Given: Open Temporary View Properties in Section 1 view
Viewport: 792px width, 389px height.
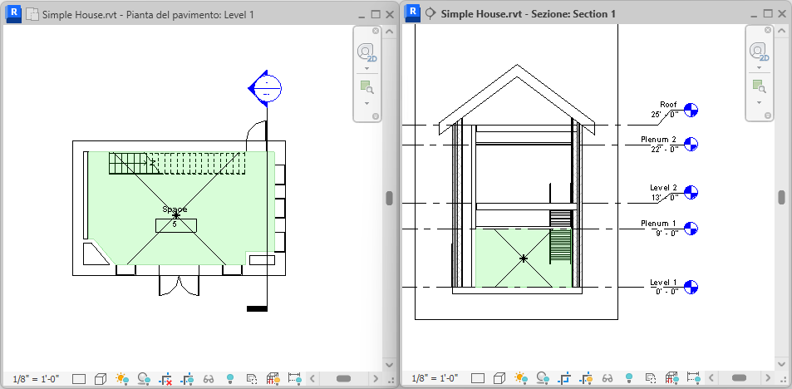Looking at the screenshot, I should (x=651, y=378).
